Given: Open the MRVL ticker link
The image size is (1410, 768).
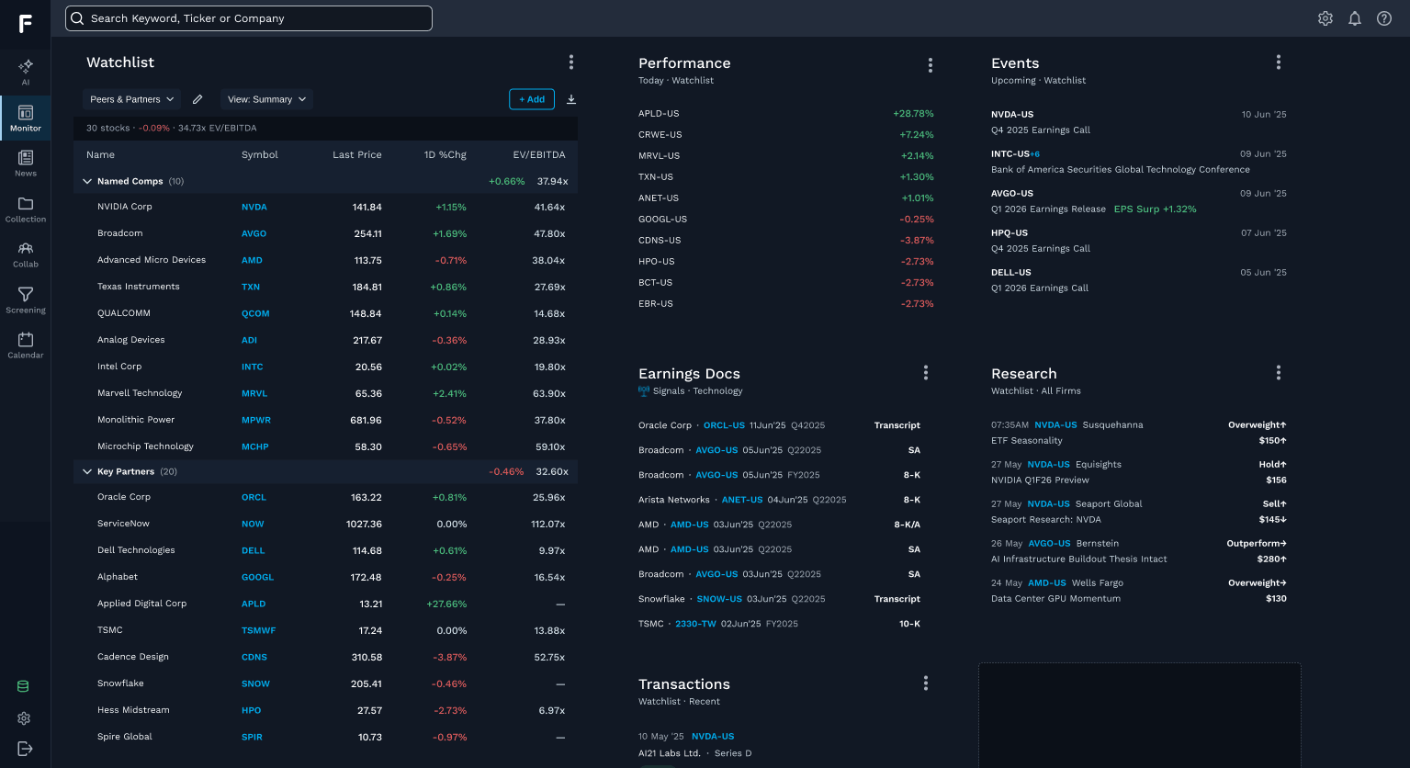Looking at the screenshot, I should click(254, 394).
